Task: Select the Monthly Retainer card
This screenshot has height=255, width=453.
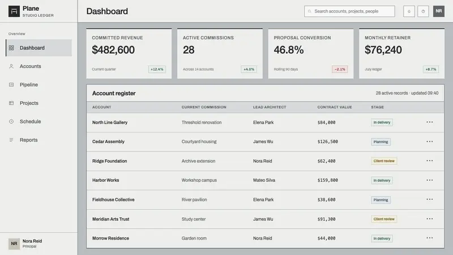Action: 402,53
